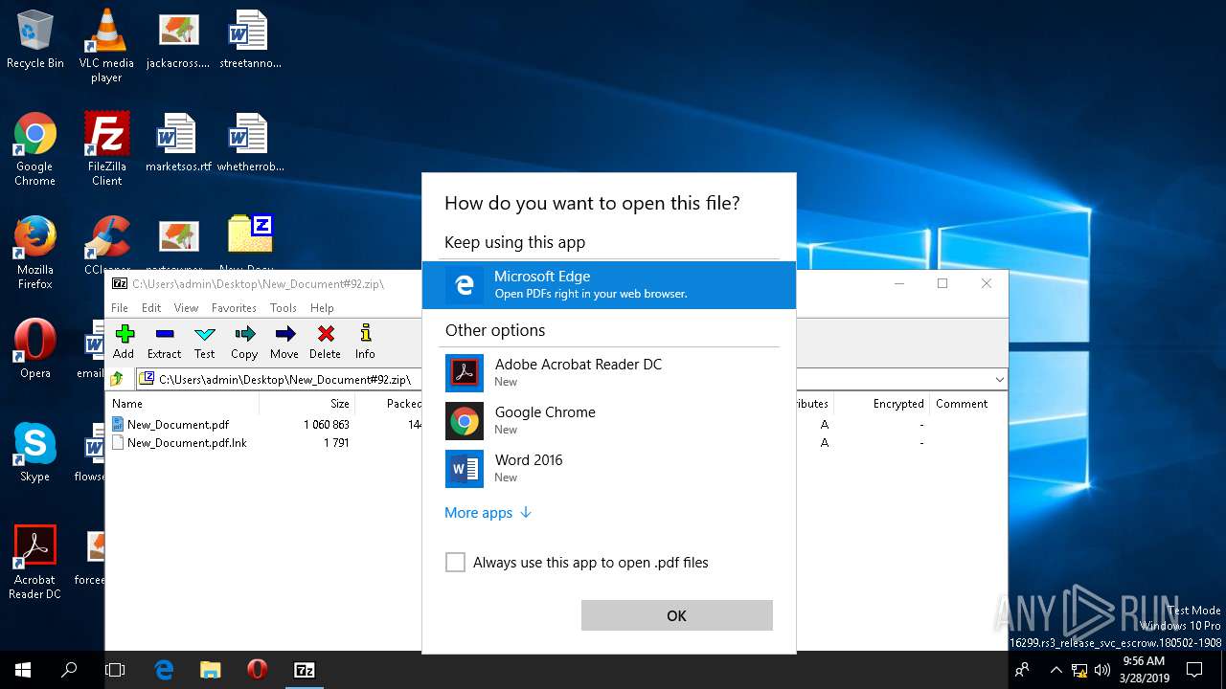Image resolution: width=1226 pixels, height=689 pixels.
Task: Select FileZilla Client desktop shortcut
Action: (x=106, y=149)
